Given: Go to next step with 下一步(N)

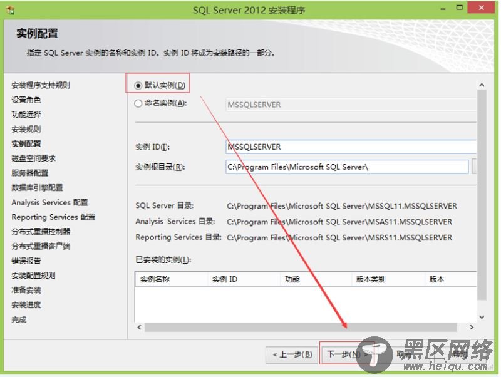Looking at the screenshot, I should pyautogui.click(x=346, y=354).
